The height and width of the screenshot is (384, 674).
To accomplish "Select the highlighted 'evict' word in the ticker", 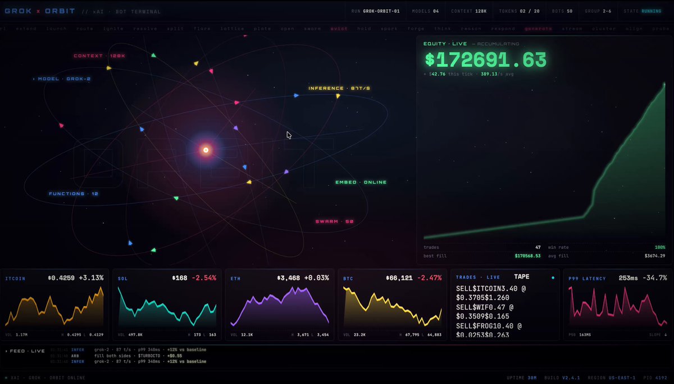I will pos(339,29).
